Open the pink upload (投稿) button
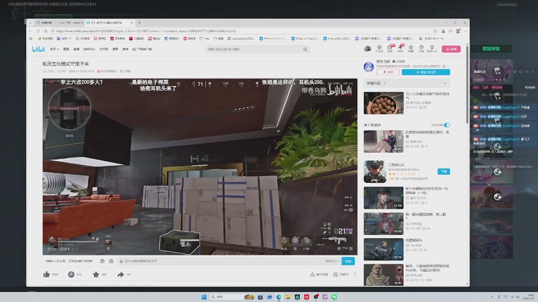Screen dimensions: 538x302 [x=451, y=49]
